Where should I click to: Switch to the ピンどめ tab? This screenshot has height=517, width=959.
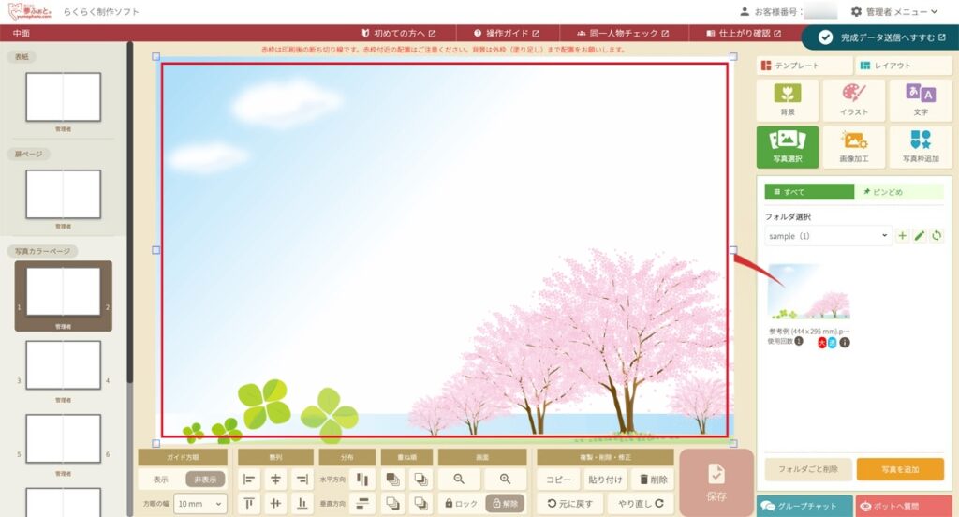(898, 192)
